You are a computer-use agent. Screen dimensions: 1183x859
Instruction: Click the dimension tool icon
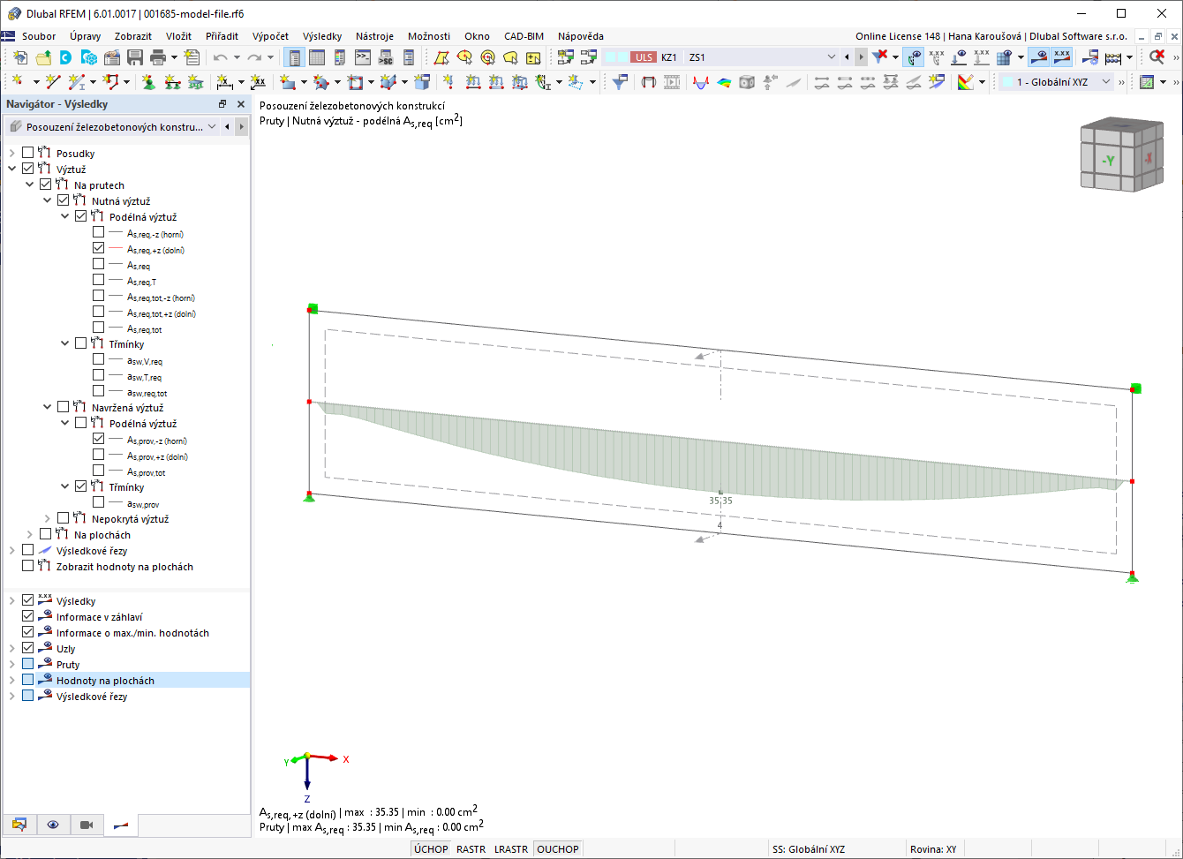coord(225,82)
